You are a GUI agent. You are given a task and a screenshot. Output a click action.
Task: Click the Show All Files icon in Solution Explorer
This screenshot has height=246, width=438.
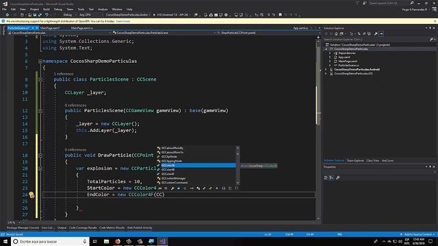coord(369,33)
